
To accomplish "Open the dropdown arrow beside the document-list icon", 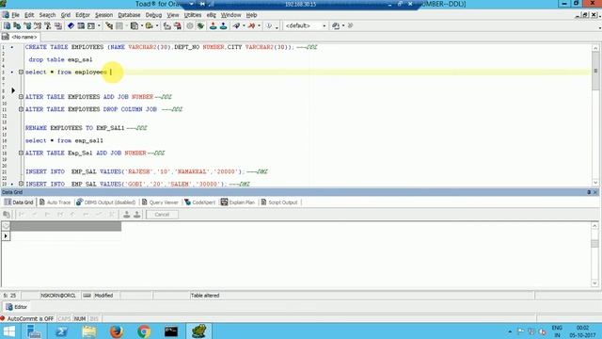I will pyautogui.click(x=142, y=25).
